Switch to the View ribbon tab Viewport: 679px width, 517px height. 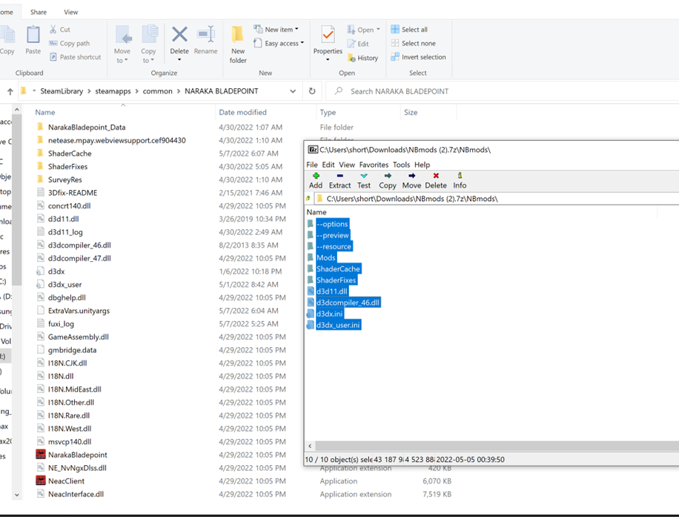(x=71, y=12)
